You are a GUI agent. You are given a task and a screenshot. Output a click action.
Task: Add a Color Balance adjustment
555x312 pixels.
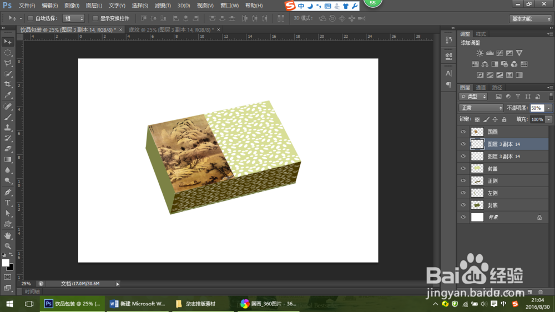tap(485, 64)
